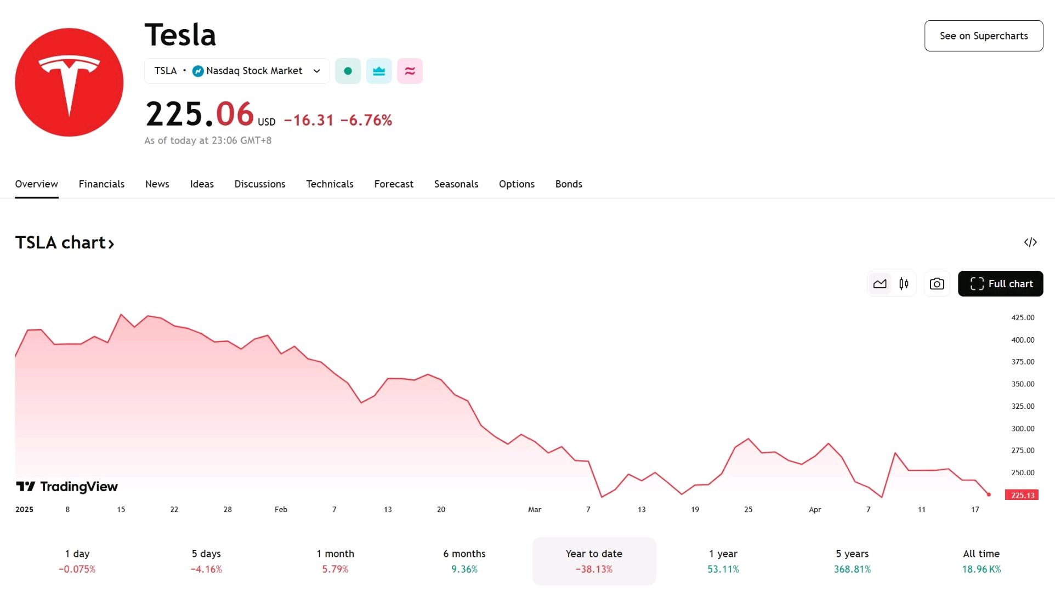Image resolution: width=1055 pixels, height=592 pixels.
Task: Open the Financials tab
Action: pyautogui.click(x=101, y=184)
